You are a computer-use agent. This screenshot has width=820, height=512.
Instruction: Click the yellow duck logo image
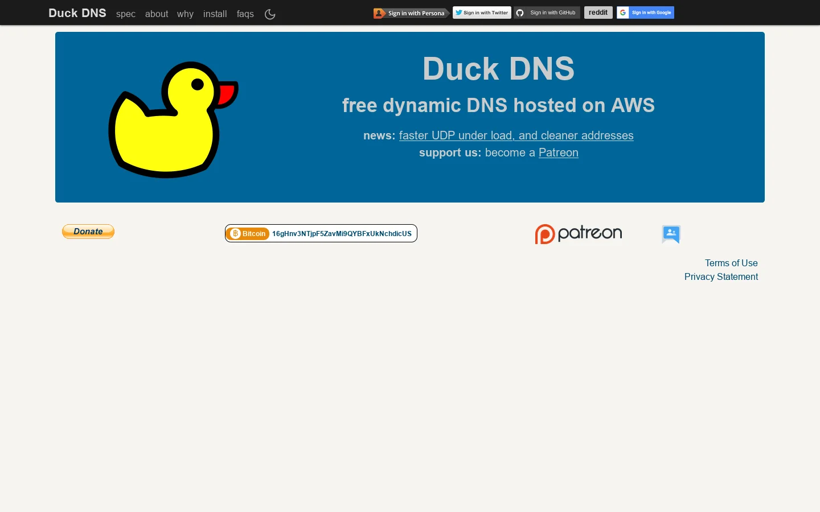(173, 119)
